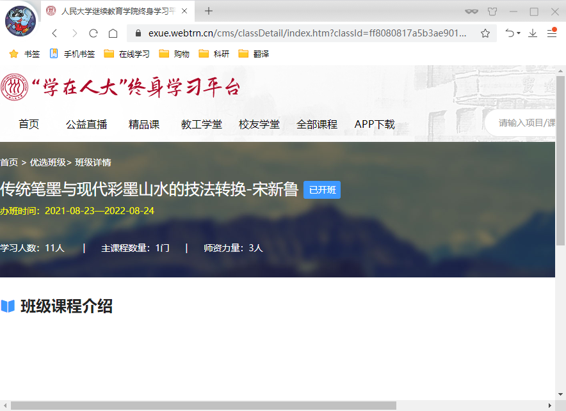
Task: Click the browser back arrow
Action: [x=54, y=33]
